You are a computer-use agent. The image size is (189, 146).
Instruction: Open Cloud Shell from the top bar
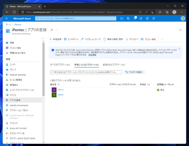pos(122,18)
